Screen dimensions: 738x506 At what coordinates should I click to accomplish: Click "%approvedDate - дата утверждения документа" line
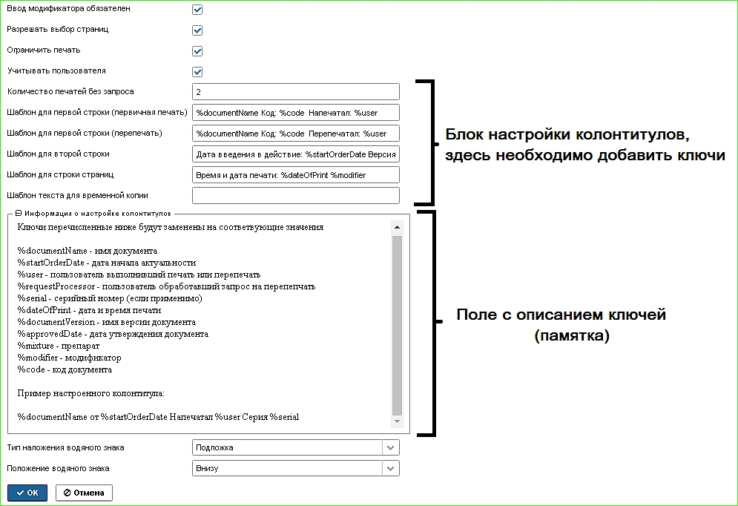click(x=113, y=334)
